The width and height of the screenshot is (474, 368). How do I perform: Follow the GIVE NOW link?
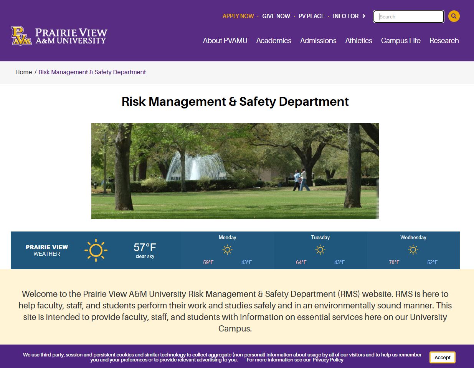click(x=276, y=16)
